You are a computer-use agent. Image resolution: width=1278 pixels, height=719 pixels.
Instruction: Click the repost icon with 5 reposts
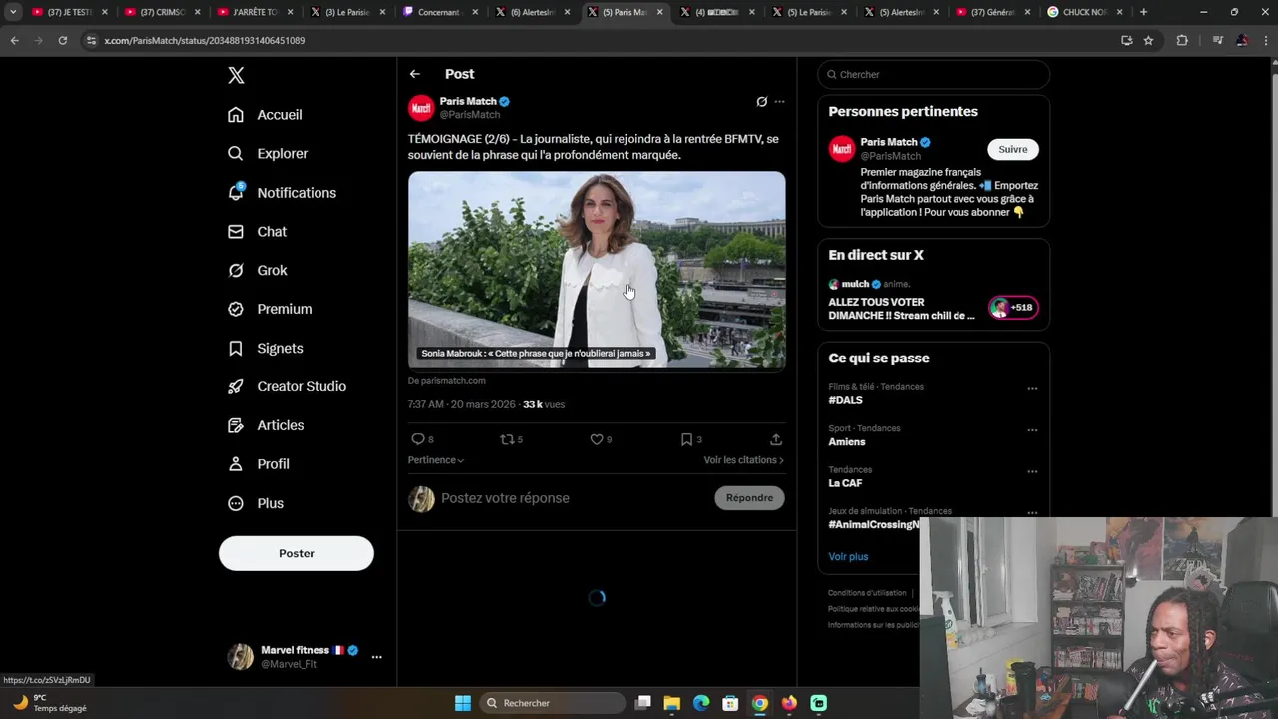[x=511, y=439]
